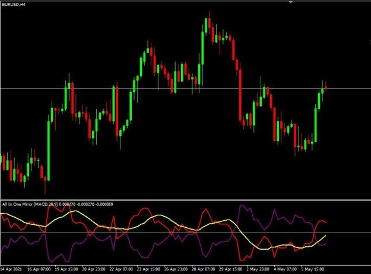The height and width of the screenshot is (274, 371).
Task: Select the 28 Apr 07:00 time label
Action: point(203,269)
